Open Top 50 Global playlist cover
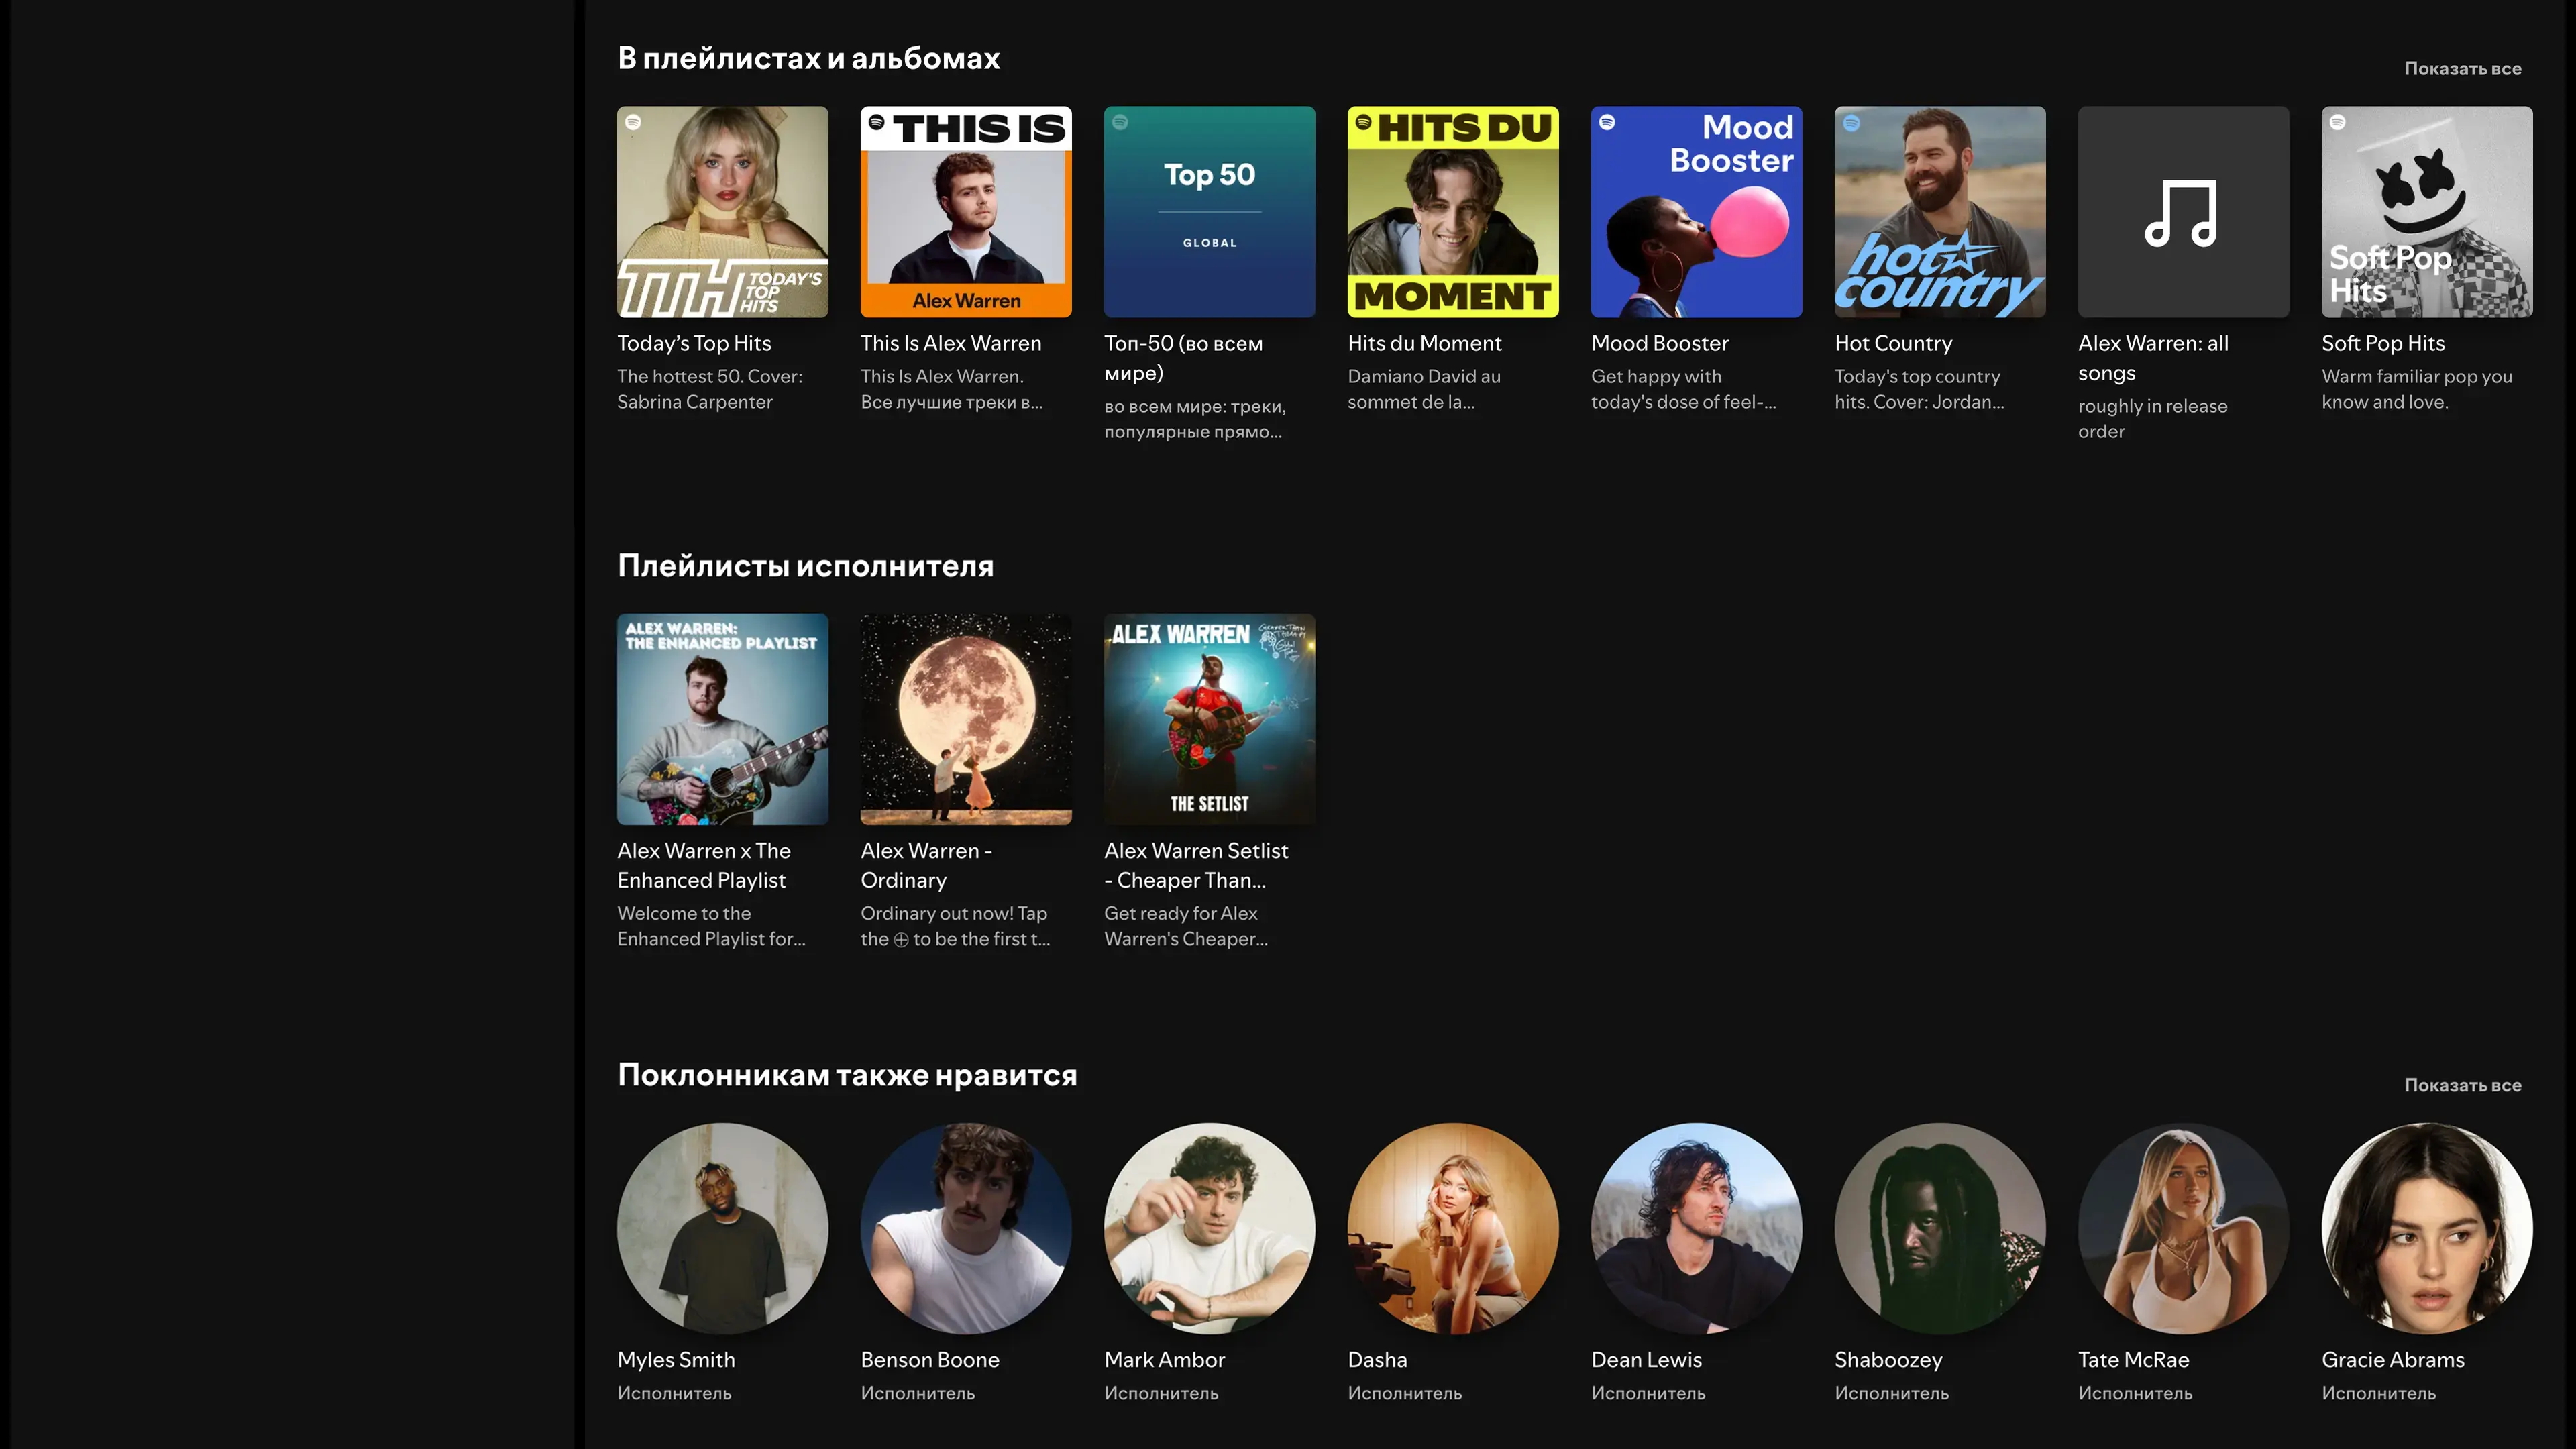 (x=1209, y=212)
